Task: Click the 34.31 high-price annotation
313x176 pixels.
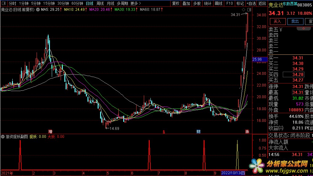Action: (x=235, y=14)
